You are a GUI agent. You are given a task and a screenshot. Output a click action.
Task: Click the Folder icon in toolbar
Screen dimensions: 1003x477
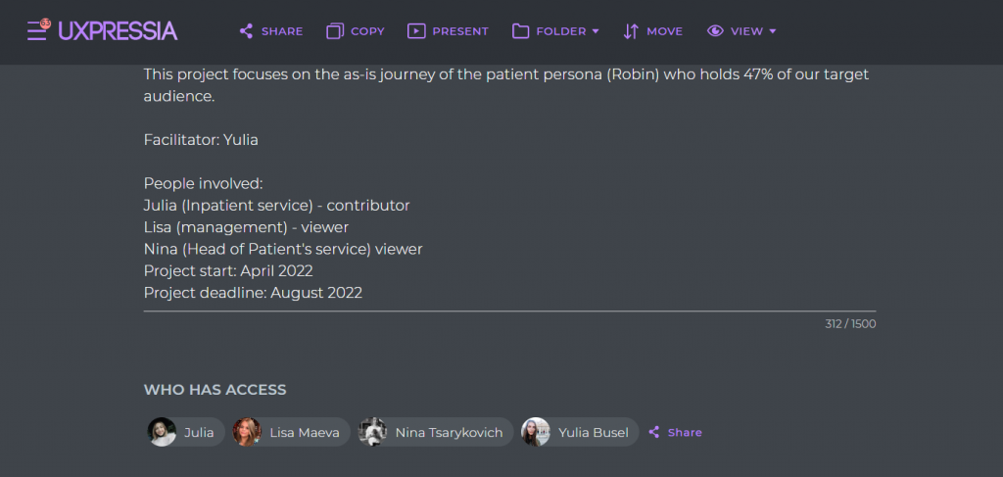(x=521, y=31)
